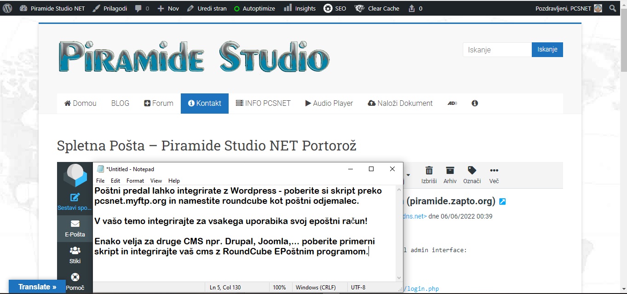The height and width of the screenshot is (294, 627).
Task: Open the Notepad Format menu
Action: [x=135, y=181]
